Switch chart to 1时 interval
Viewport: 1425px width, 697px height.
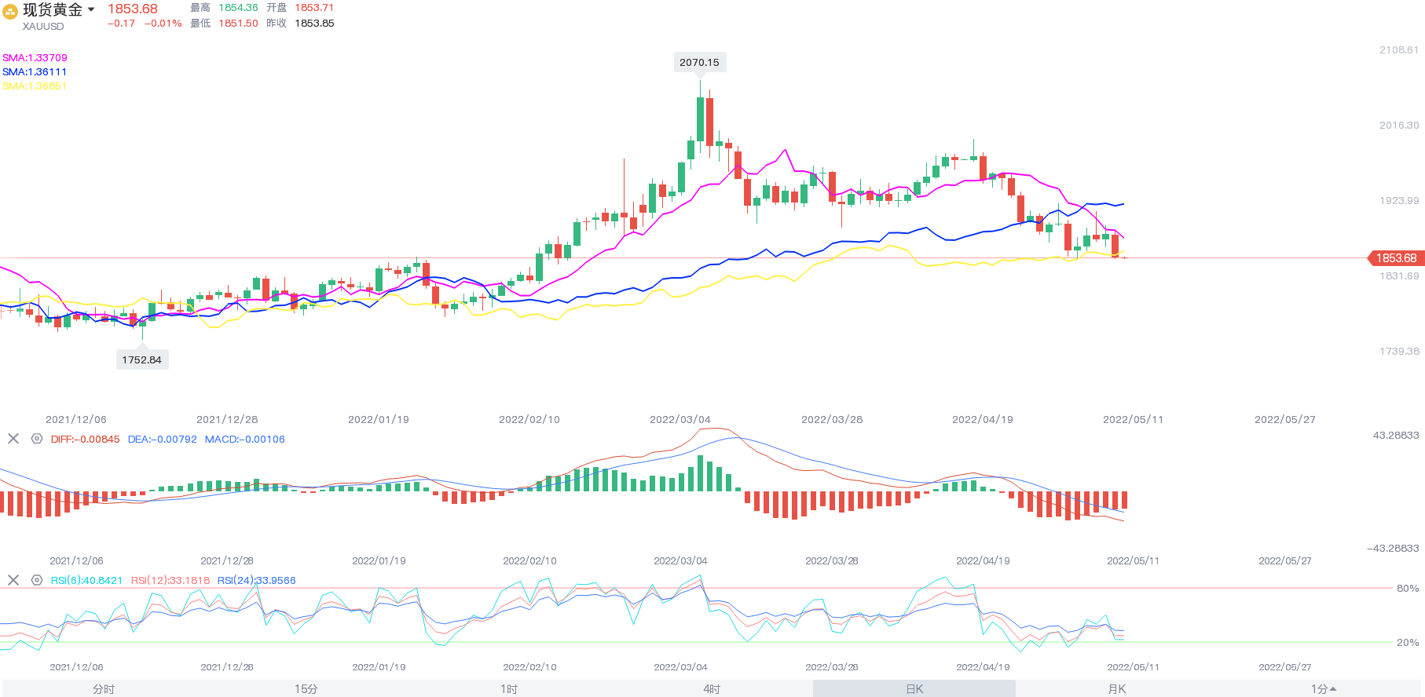[509, 688]
